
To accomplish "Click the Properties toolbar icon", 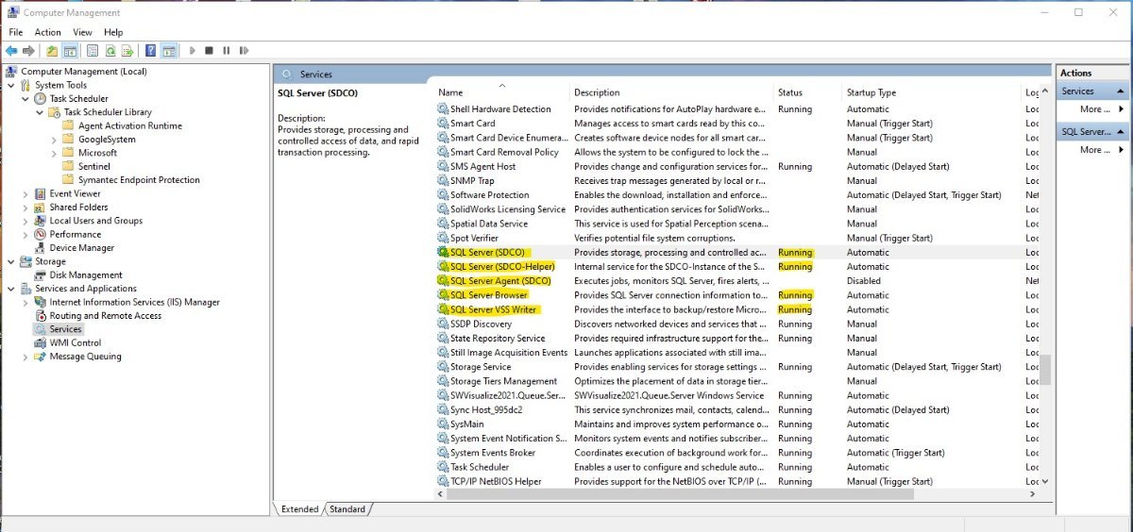I will coord(93,50).
